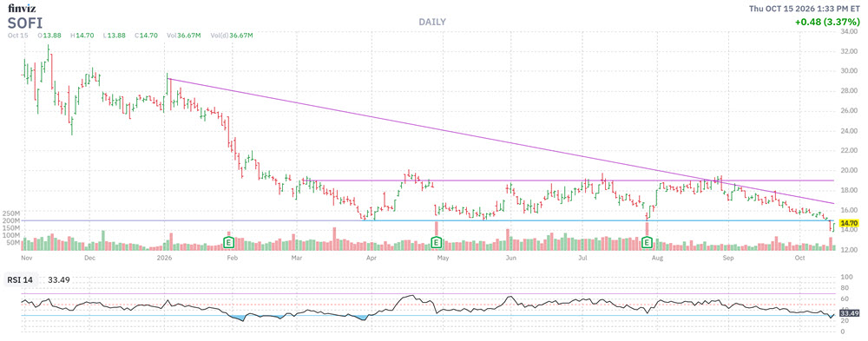Click the RSI 14 indicator label
The height and width of the screenshot is (341, 868).
pyautogui.click(x=21, y=280)
